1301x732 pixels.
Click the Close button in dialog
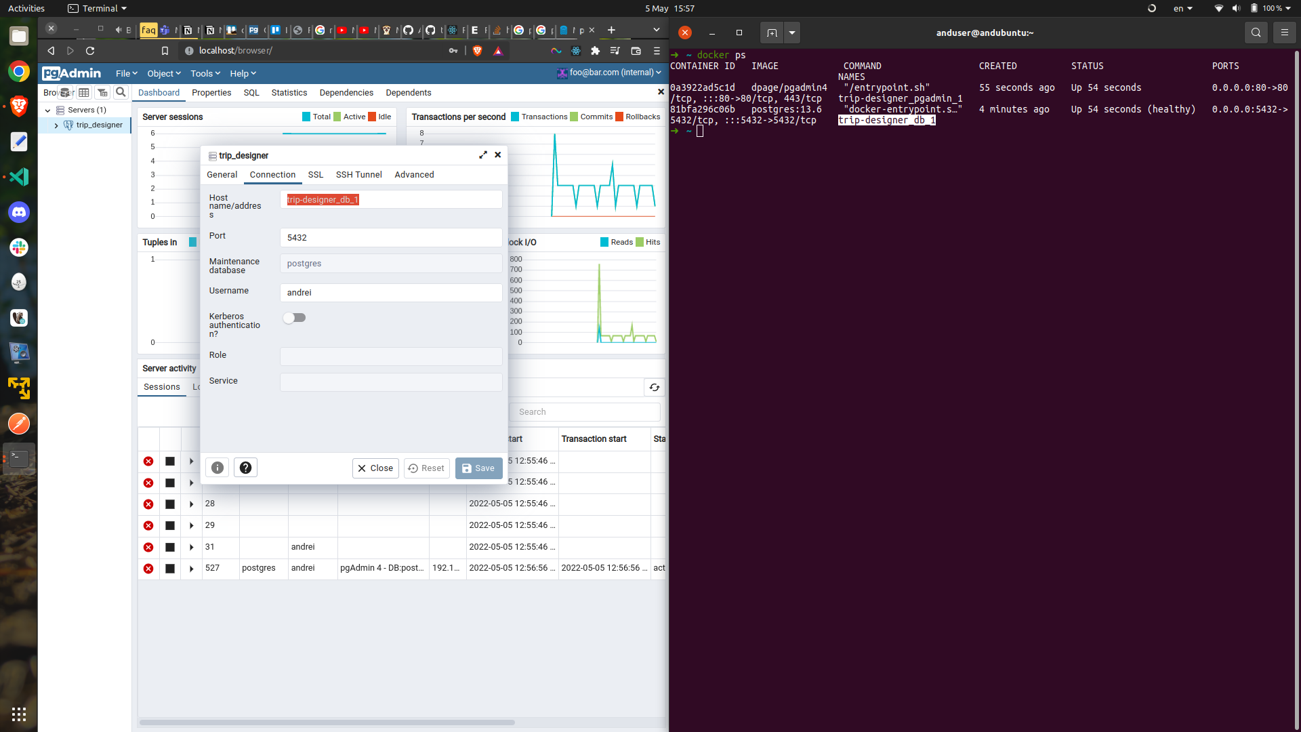[375, 468]
